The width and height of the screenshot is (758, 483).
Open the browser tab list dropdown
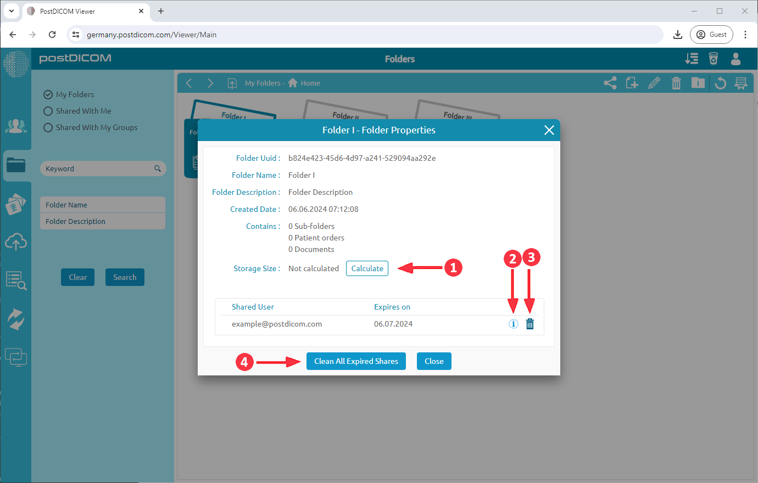(12, 11)
